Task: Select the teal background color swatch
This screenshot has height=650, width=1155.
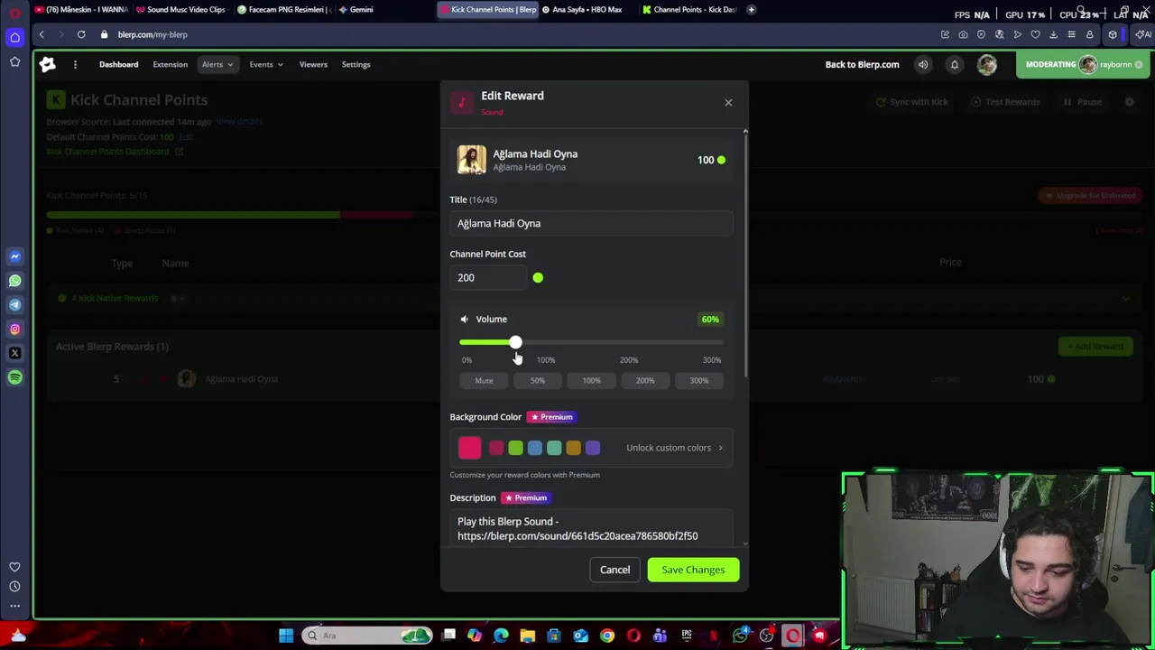Action: point(554,448)
